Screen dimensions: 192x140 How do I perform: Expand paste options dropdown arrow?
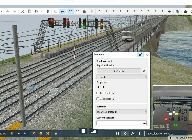coord(41,11)
